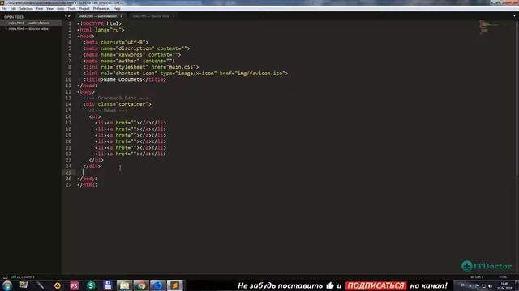Open the pen-shaped taskbar icon
This screenshot has width=519, height=291.
[x=41, y=285]
